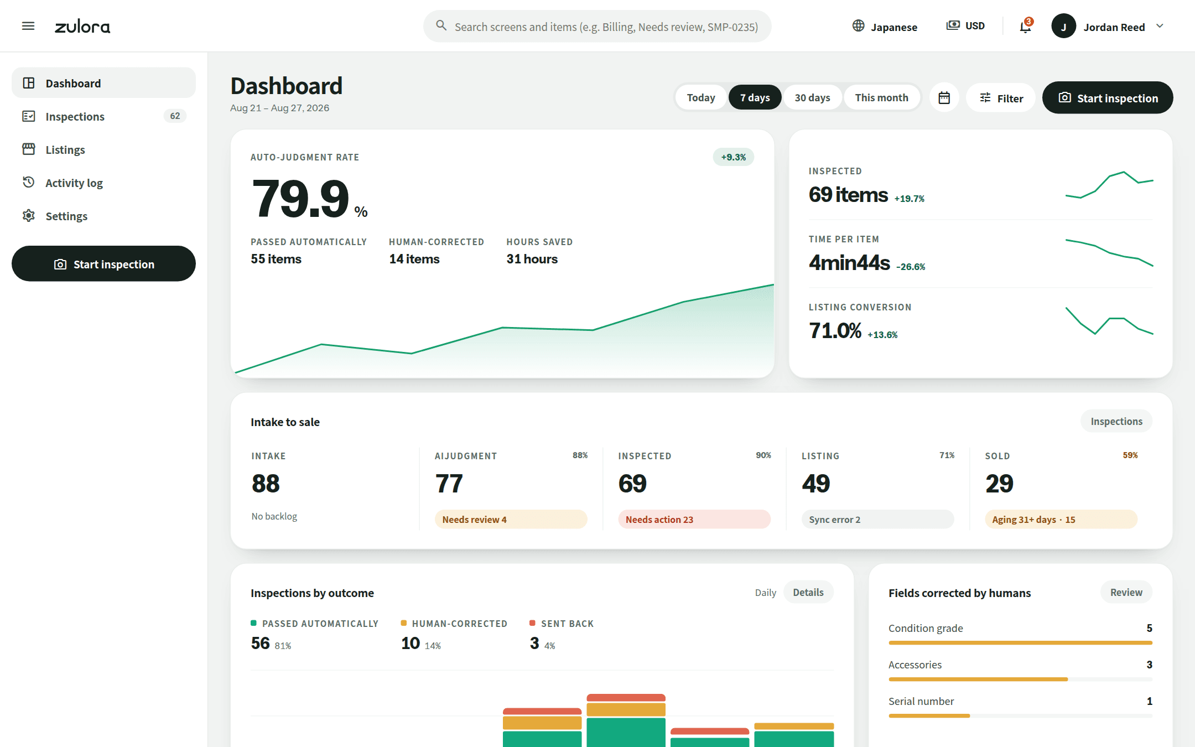
Task: Click sidebar Start inspection button
Action: (x=103, y=264)
